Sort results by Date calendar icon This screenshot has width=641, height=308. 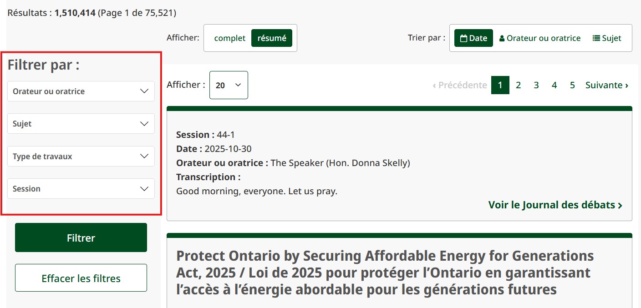click(463, 38)
